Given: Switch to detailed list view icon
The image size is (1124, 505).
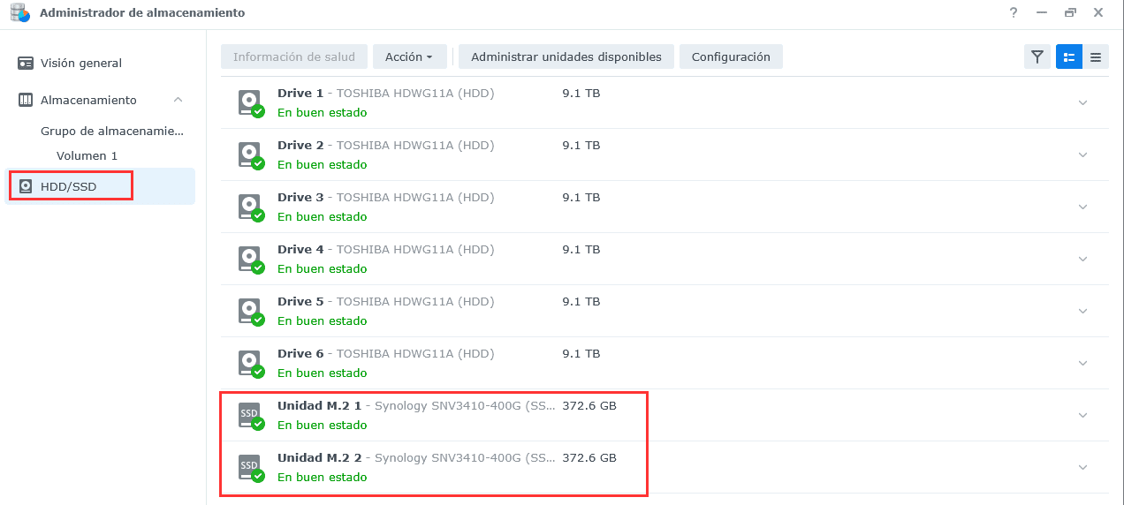Looking at the screenshot, I should pos(1069,57).
